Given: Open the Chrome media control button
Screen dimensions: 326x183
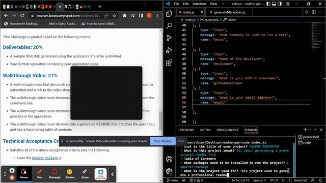Looking at the screenshot, I should point(132,16).
